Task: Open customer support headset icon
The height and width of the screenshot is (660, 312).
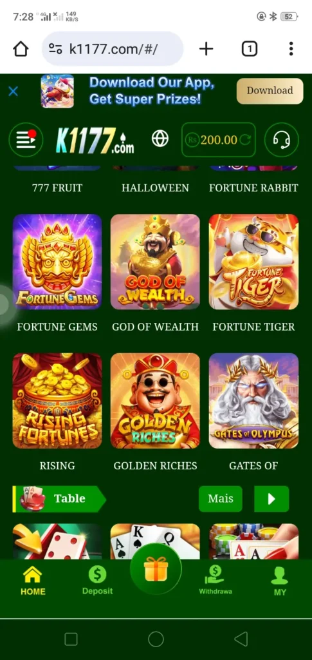Action: (x=281, y=139)
